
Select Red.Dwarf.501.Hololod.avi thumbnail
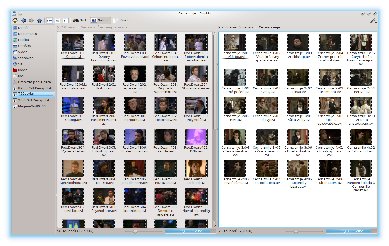pos(196,168)
